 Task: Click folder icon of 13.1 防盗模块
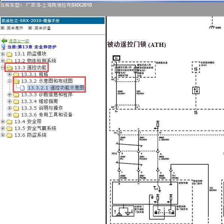pos(9,54)
